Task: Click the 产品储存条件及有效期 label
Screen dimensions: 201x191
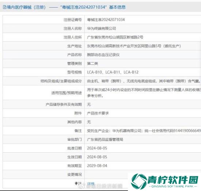Action: [64, 104]
